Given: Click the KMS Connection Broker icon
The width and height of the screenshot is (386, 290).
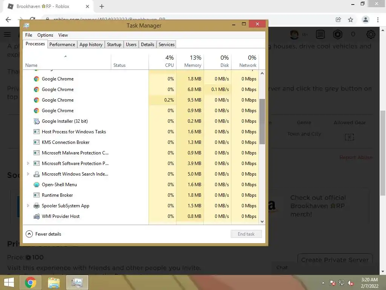Looking at the screenshot, I should [37, 142].
